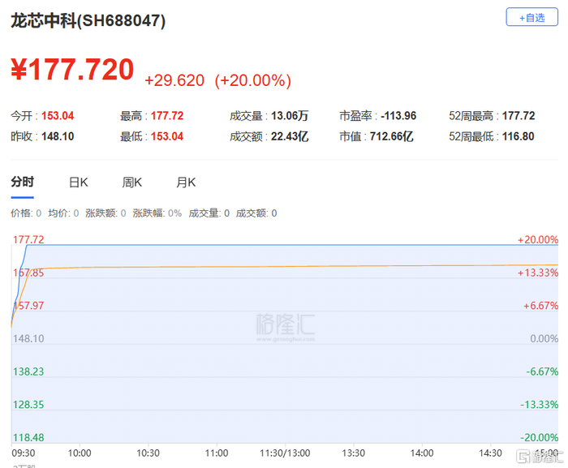The width and height of the screenshot is (568, 468).
Task: Click y-axis label 138.23
Action: click(28, 371)
